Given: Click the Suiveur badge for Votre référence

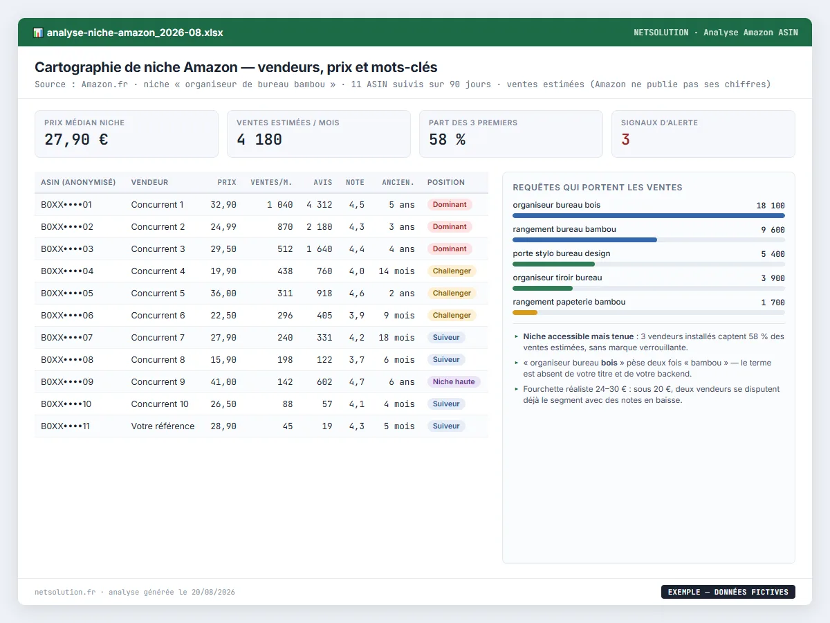Looking at the screenshot, I should (x=446, y=426).
